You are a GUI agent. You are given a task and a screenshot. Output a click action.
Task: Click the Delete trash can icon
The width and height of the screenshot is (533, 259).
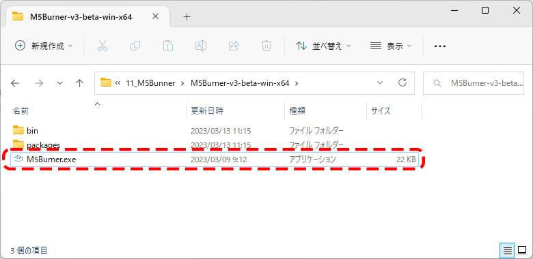[x=266, y=46]
